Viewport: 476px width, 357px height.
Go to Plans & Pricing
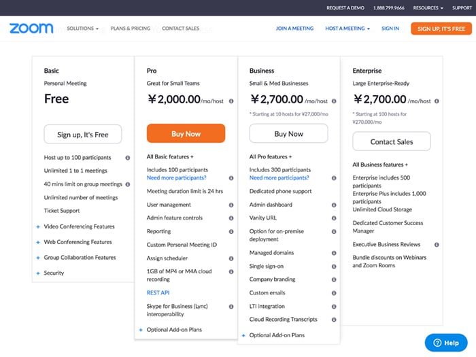click(x=131, y=29)
